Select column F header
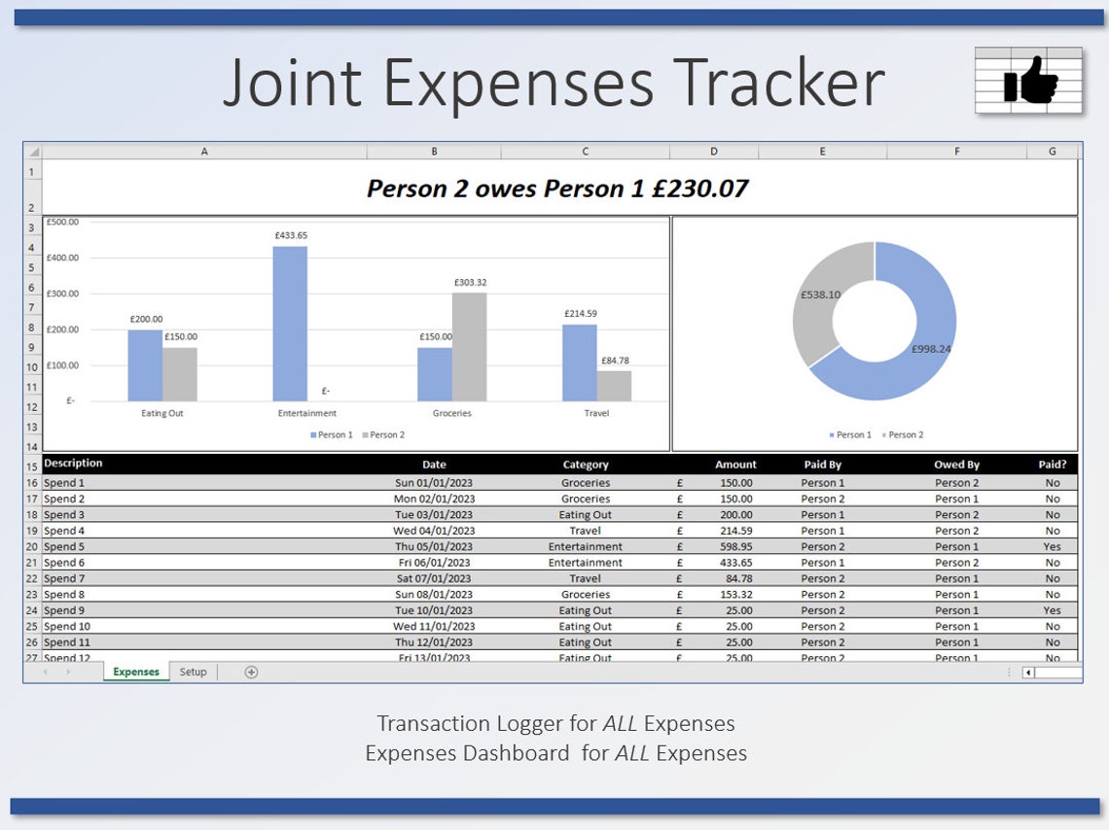This screenshot has width=1109, height=830. point(956,152)
